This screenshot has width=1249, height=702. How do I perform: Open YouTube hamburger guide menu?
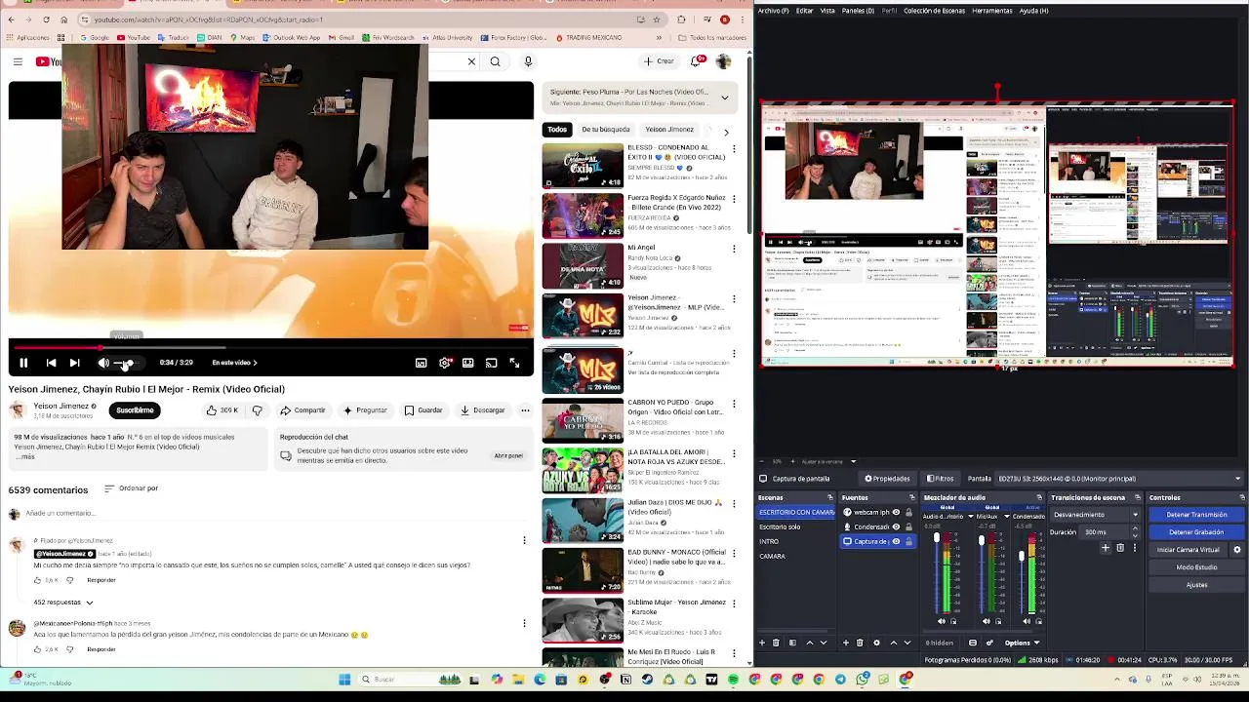(x=18, y=62)
